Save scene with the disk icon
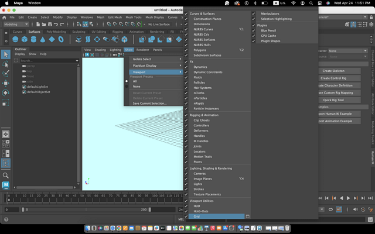The image size is (375, 234). coord(50,24)
